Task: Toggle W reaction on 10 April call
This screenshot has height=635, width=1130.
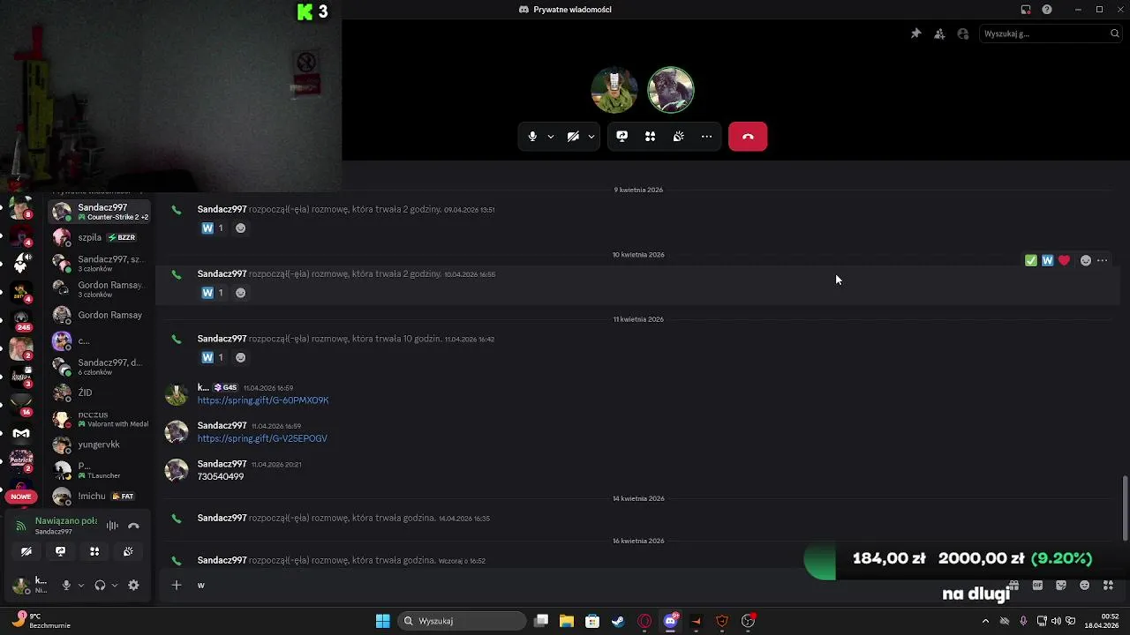Action: click(x=213, y=293)
